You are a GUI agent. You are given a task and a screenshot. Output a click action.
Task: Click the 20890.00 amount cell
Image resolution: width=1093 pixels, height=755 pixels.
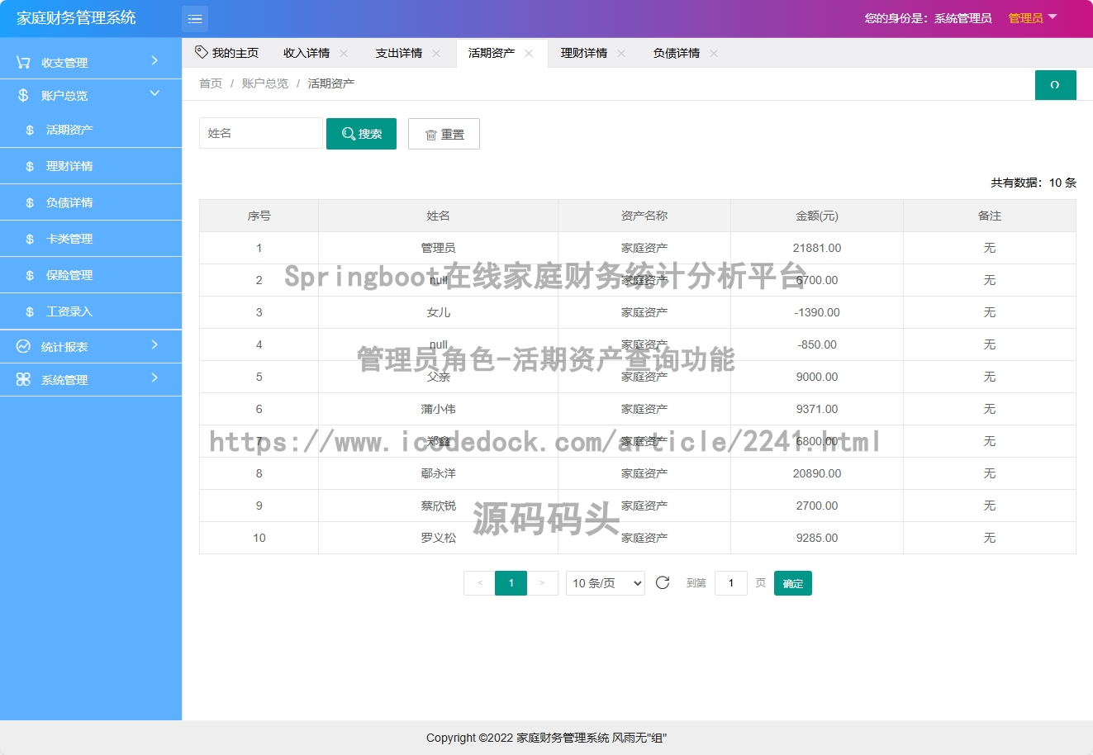(817, 473)
